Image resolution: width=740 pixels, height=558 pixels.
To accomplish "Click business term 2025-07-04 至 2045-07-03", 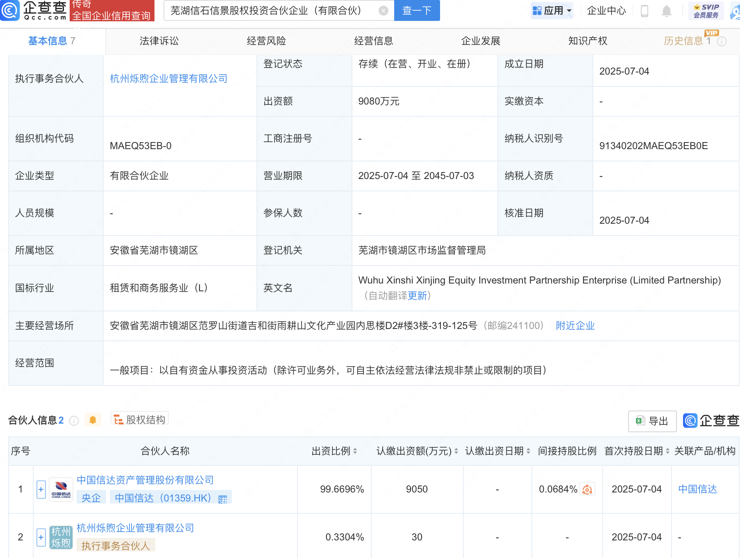I will [416, 176].
